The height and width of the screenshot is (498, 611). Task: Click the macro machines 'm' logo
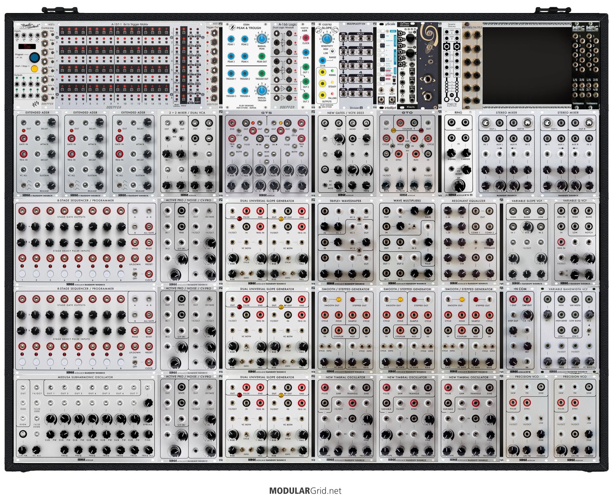tap(451, 95)
